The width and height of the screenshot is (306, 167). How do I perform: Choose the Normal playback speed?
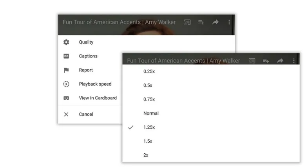[x=211, y=113]
